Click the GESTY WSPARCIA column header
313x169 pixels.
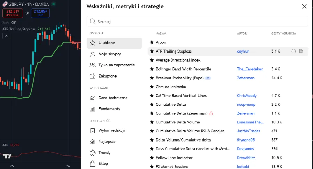tap(283, 33)
